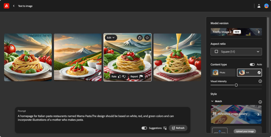The width and height of the screenshot is (271, 137).
Task: Click the Adobe logo home icon
Action: tap(7, 6)
